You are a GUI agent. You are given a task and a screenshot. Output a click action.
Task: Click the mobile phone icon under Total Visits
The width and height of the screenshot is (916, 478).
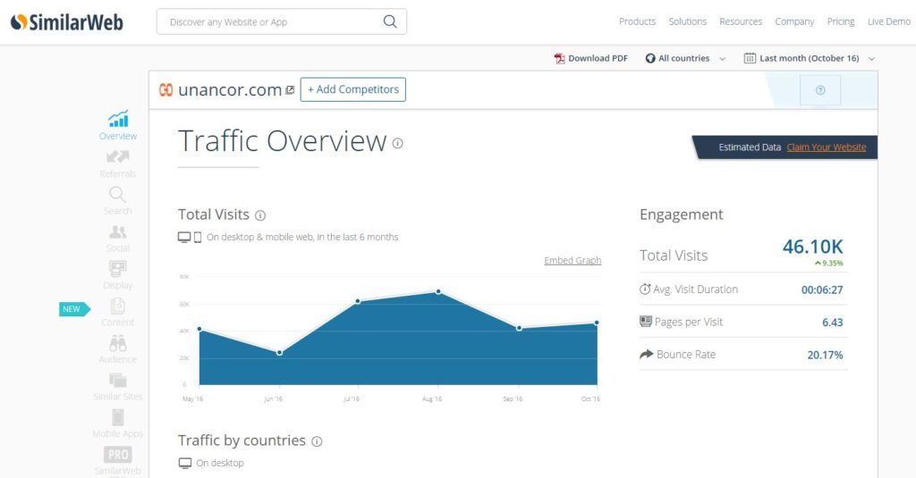point(198,237)
